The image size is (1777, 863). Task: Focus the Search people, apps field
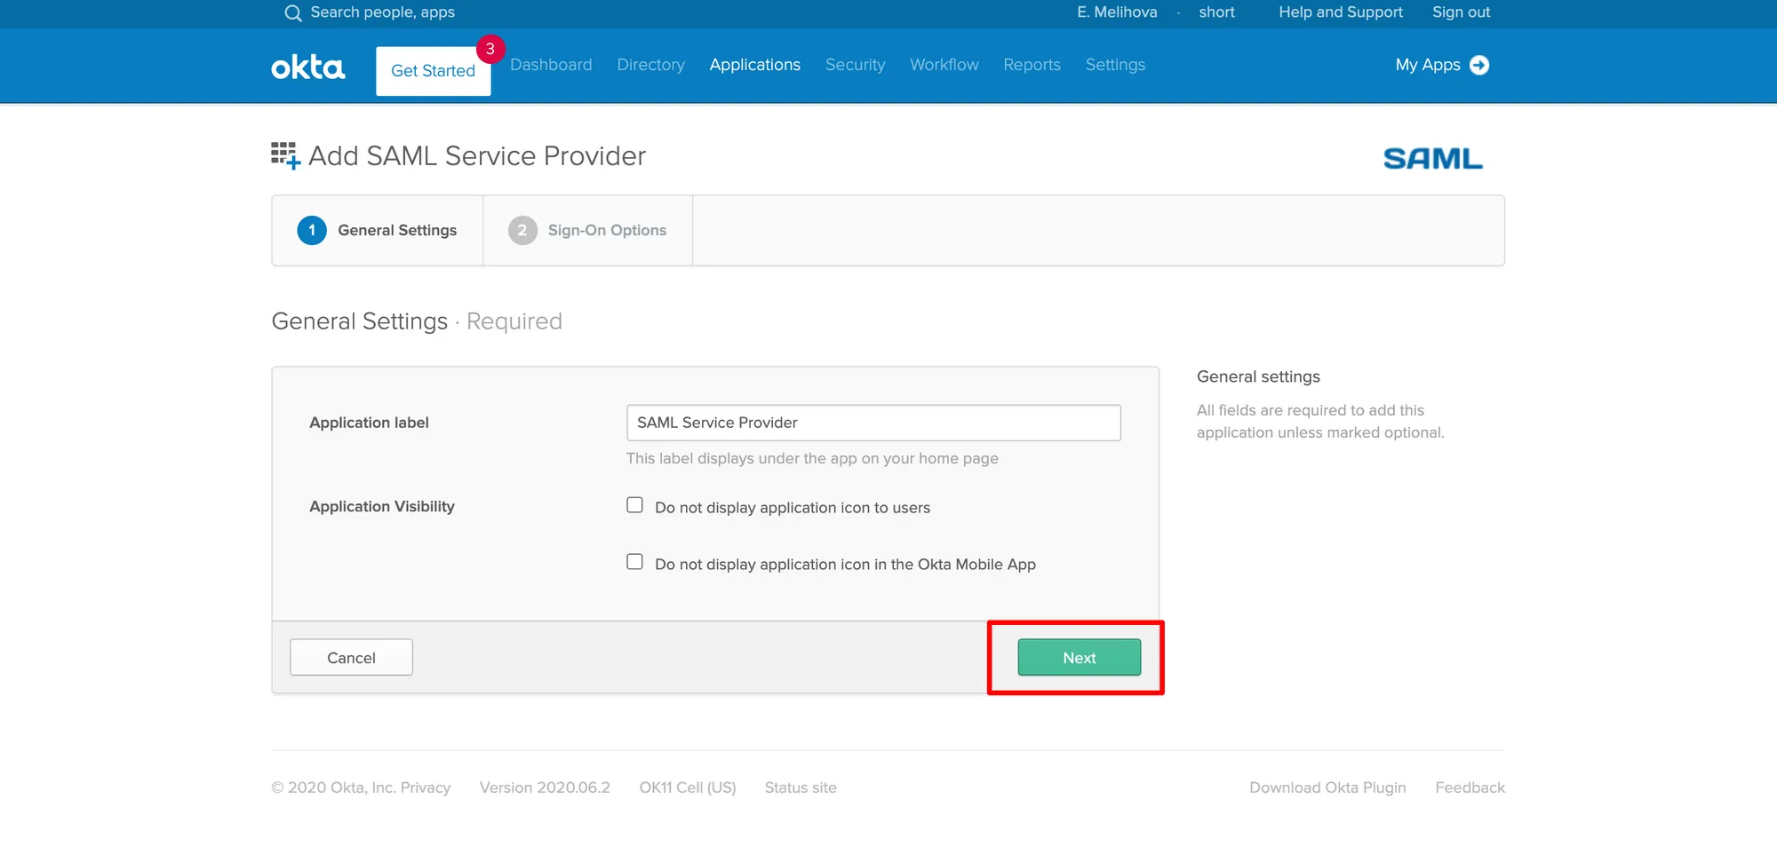(x=382, y=12)
